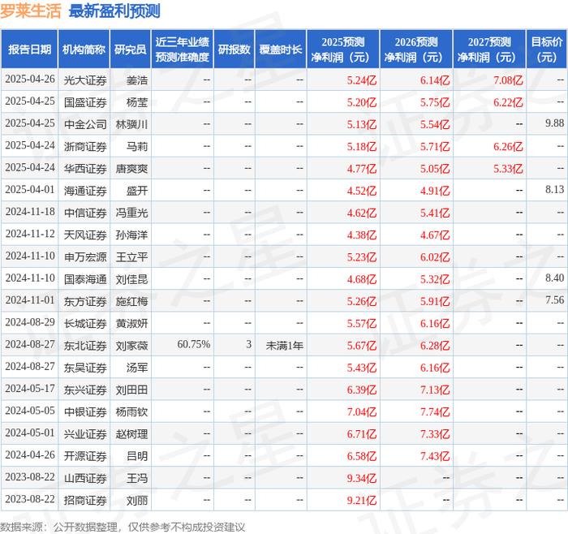Click the 2027预测净利润 header
The height and width of the screenshot is (534, 568).
(489, 50)
